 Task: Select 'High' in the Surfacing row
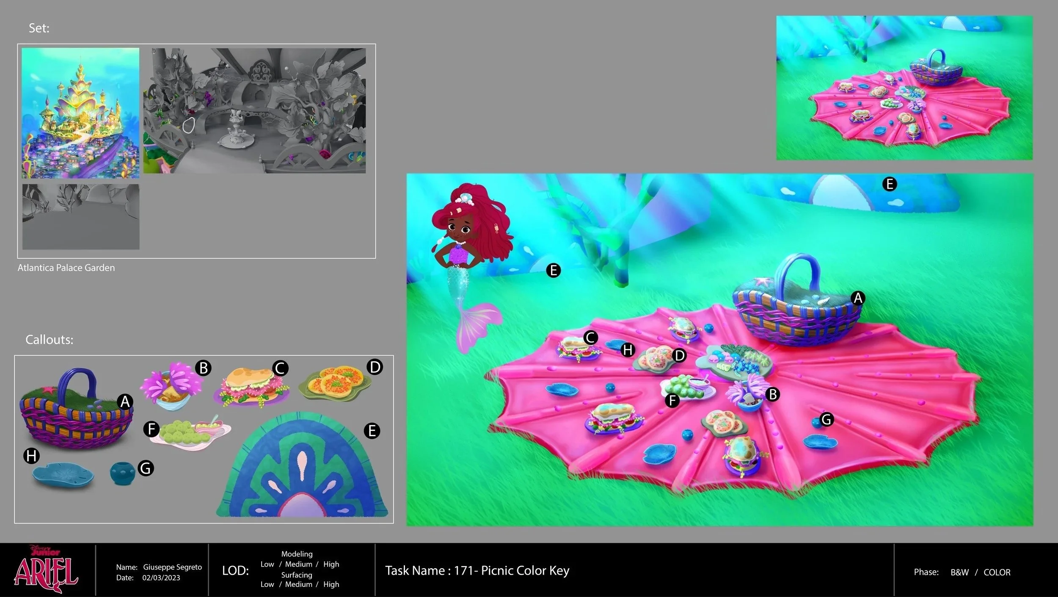tap(331, 584)
